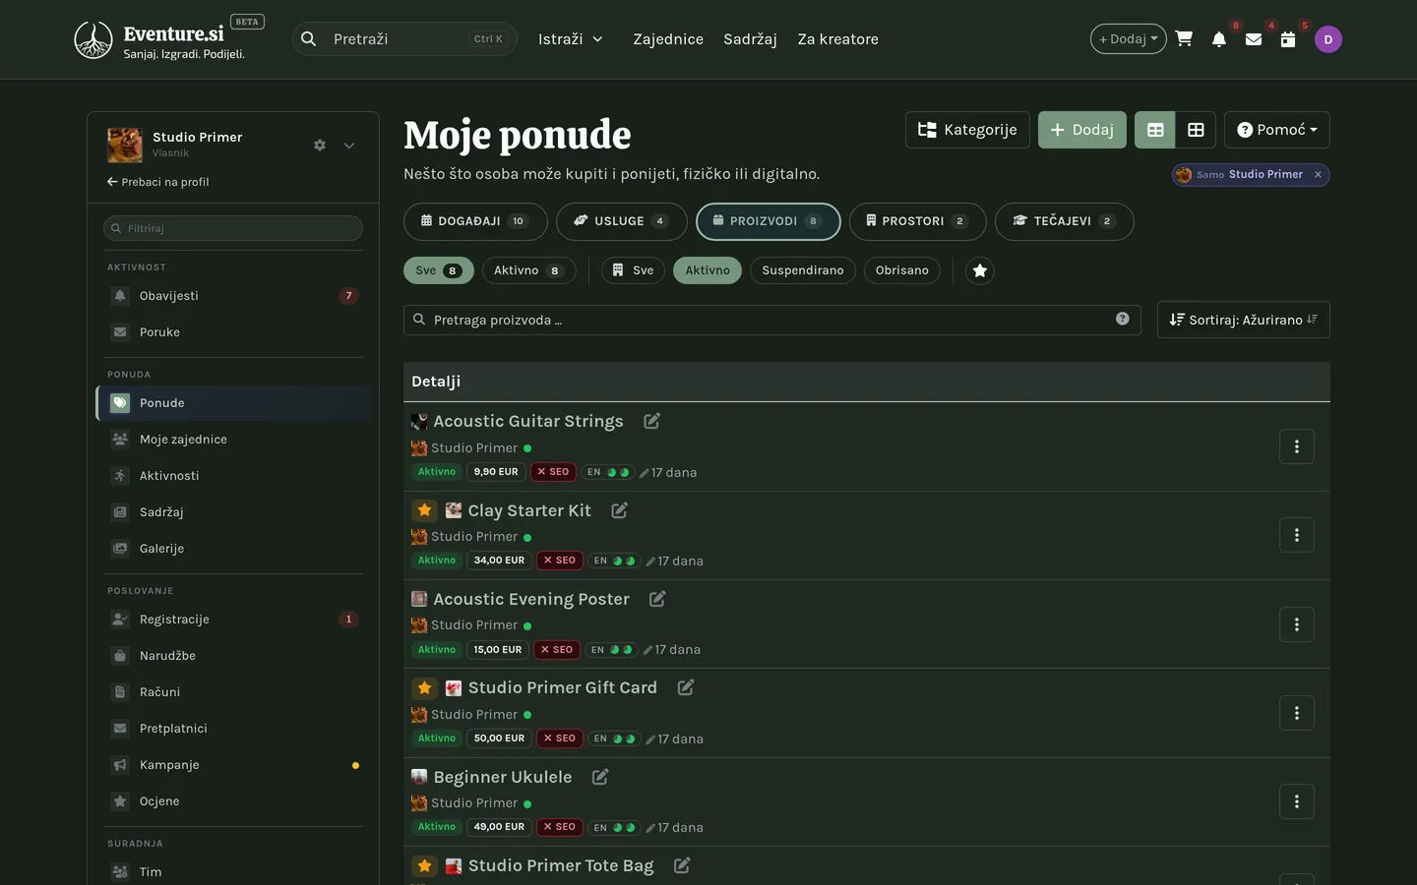The height and width of the screenshot is (885, 1417).
Task: Open the messages envelope icon
Action: [1254, 39]
